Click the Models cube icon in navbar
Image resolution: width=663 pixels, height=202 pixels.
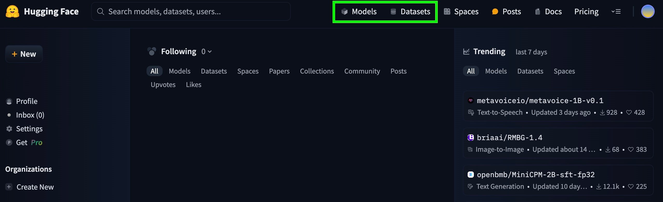[x=344, y=11]
